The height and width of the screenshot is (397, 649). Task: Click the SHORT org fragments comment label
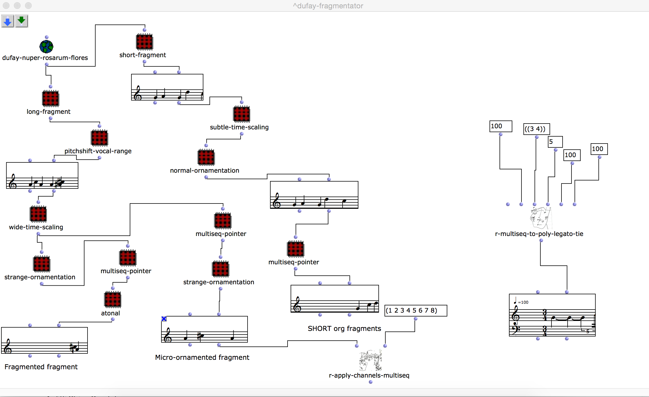pyautogui.click(x=344, y=328)
